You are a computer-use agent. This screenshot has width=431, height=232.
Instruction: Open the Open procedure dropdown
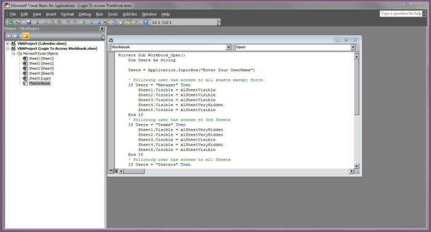353,47
